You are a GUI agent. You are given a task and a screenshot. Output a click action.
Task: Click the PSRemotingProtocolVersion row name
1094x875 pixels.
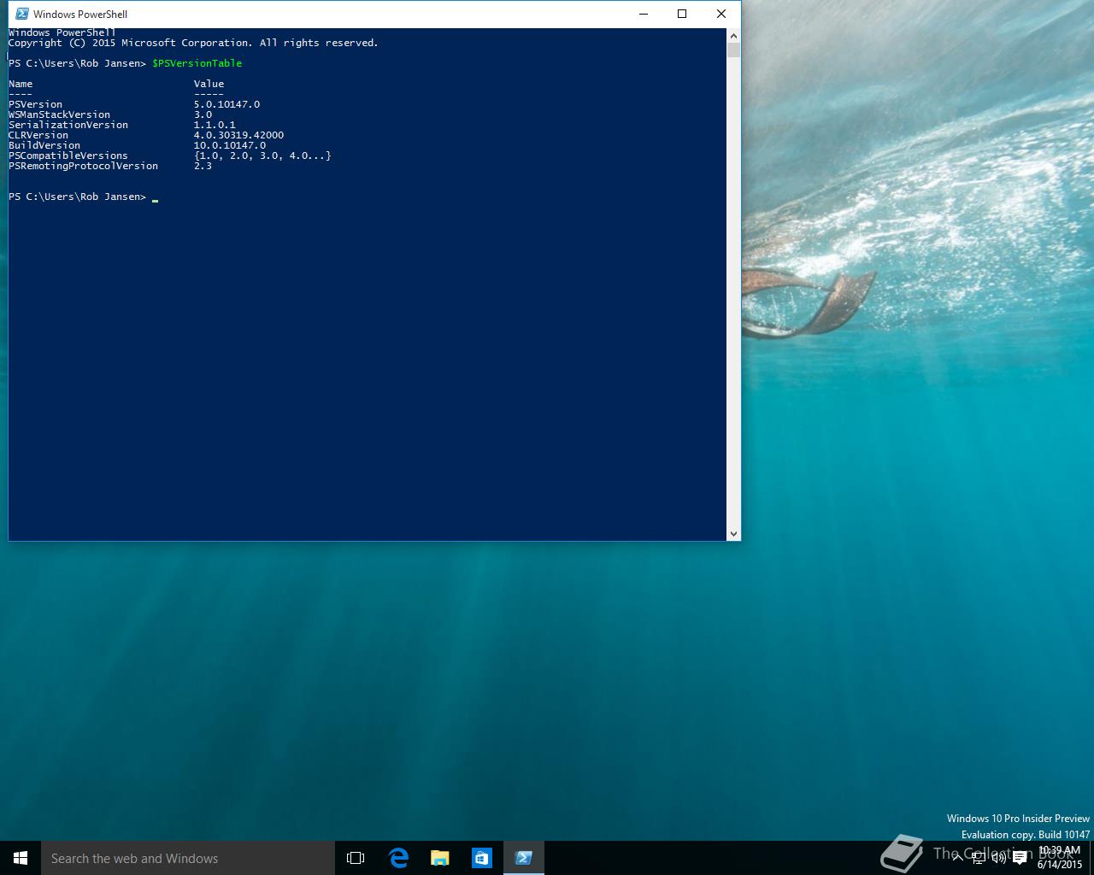(x=83, y=166)
